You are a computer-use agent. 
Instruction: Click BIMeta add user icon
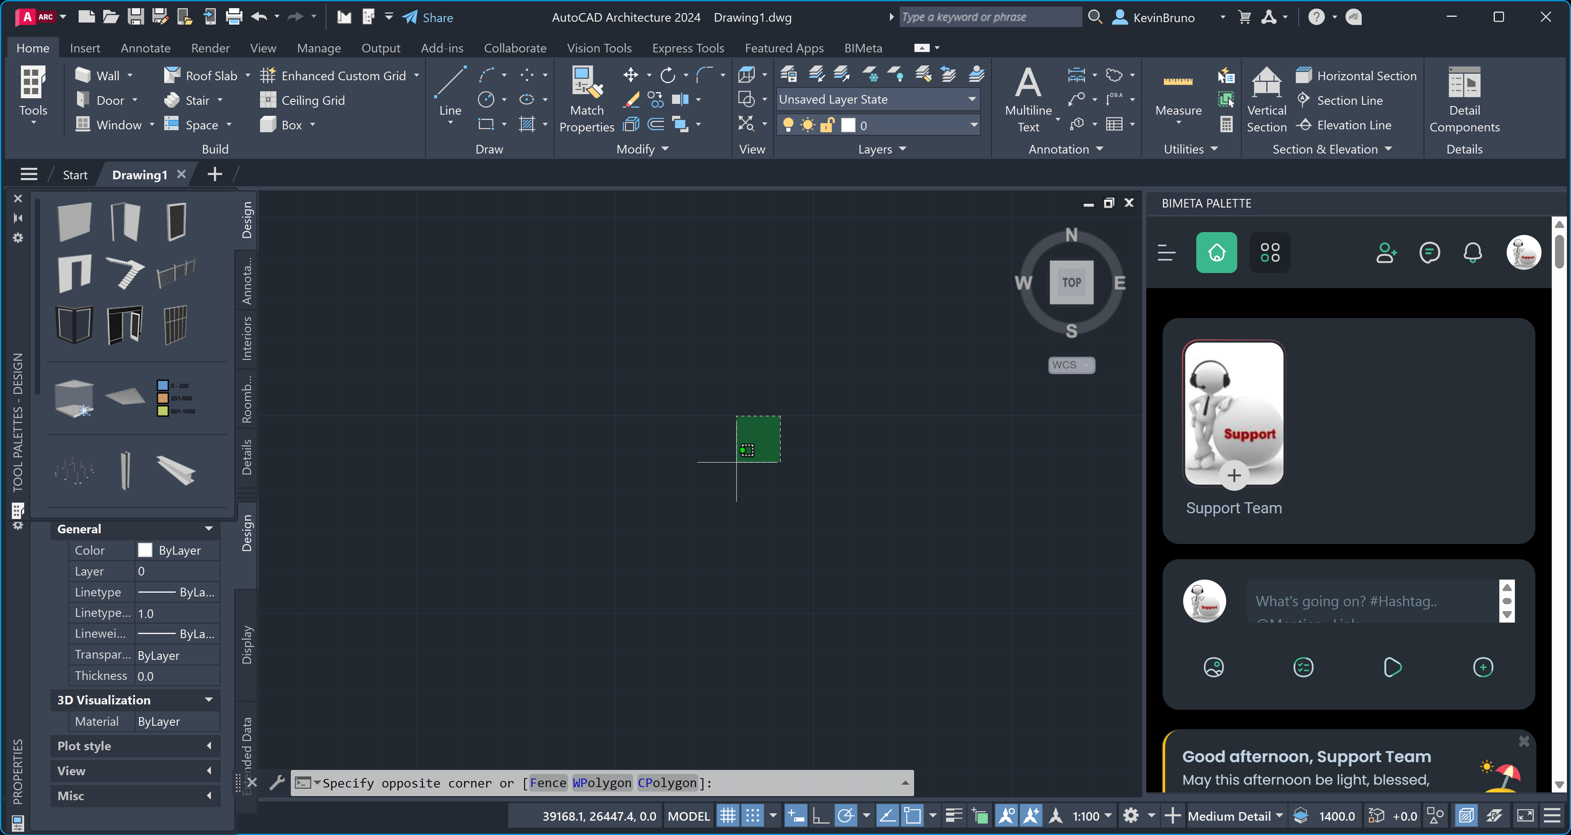[x=1386, y=252]
